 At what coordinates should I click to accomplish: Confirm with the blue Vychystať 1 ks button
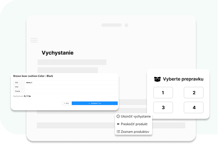pyautogui.click(x=95, y=103)
